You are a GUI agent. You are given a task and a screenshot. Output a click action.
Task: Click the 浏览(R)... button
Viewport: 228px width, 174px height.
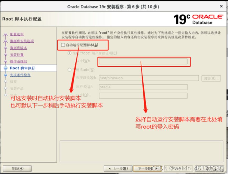(x=211, y=78)
